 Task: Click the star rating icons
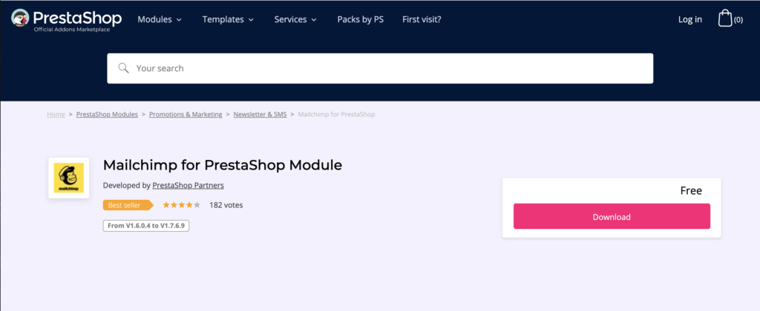point(181,205)
